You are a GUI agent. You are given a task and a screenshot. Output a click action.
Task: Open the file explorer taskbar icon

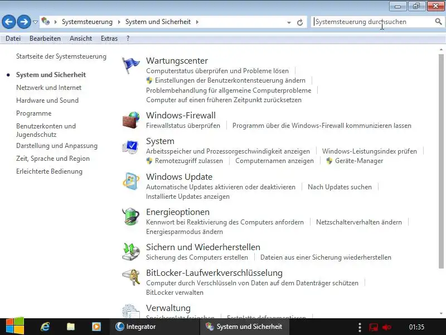tap(71, 327)
